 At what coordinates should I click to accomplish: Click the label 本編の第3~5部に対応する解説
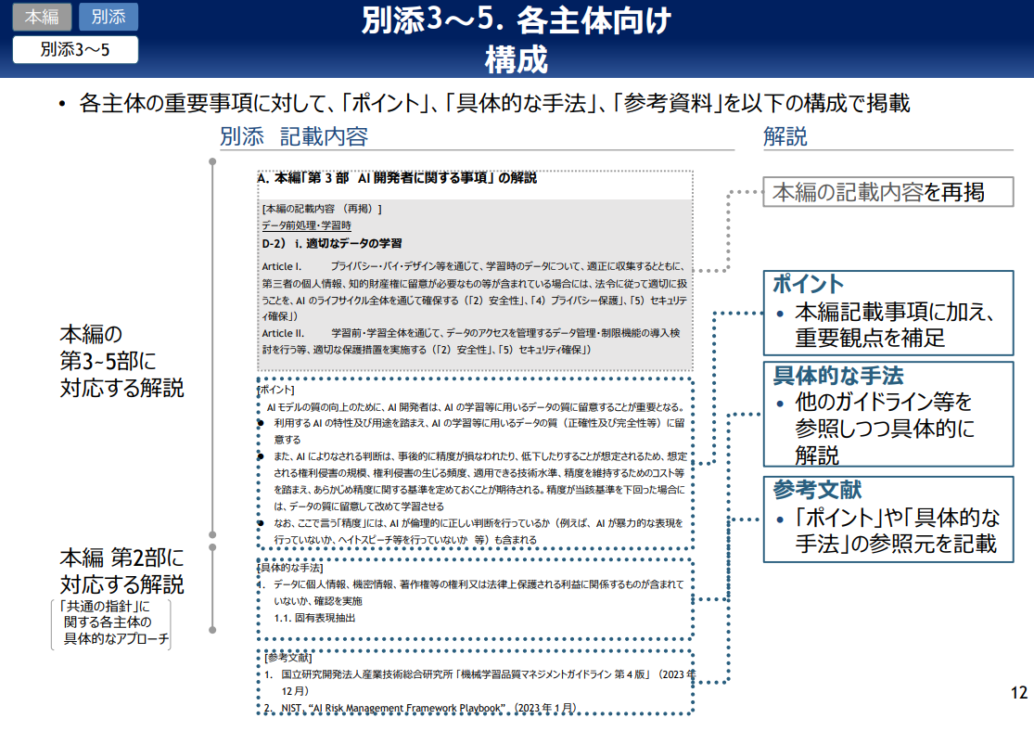tap(121, 361)
